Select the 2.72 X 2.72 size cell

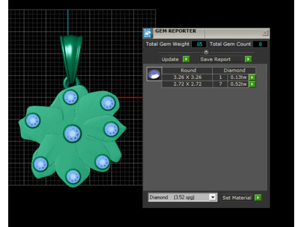(x=187, y=84)
